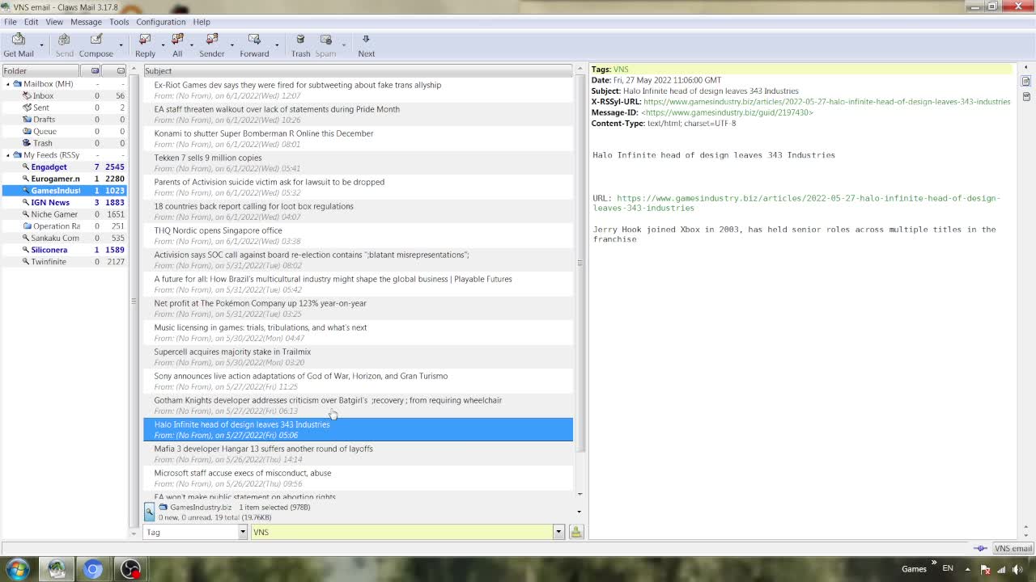1036x582 pixels.
Task: Open dropdown arrow next to Get Mail
Action: (41, 45)
